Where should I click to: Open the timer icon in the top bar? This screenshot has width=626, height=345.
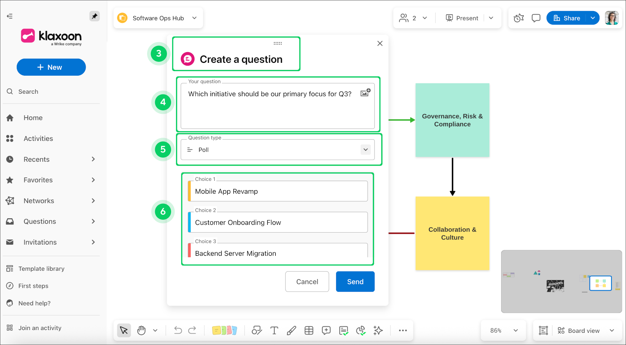519,18
